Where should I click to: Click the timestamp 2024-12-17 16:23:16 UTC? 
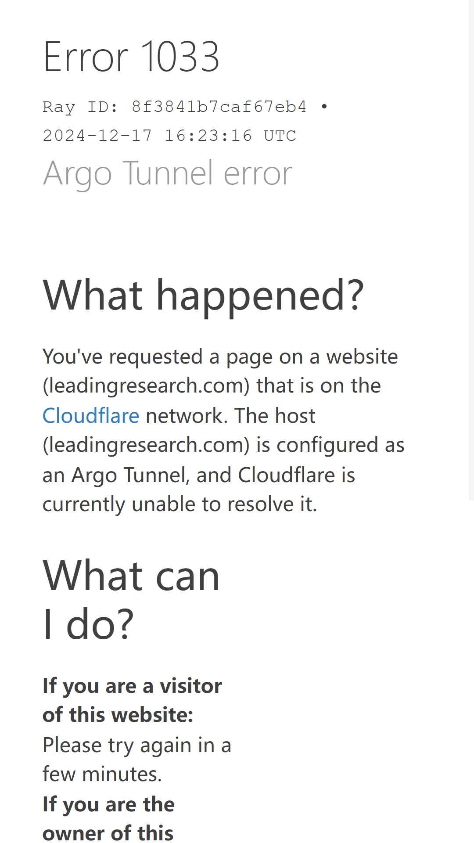point(169,136)
